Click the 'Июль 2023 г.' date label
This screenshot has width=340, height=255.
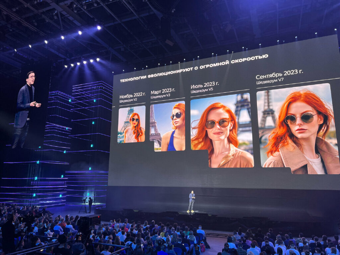pos(205,85)
